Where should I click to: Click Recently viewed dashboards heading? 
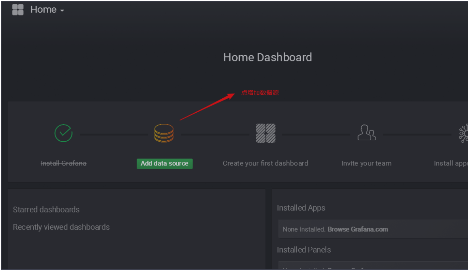click(x=61, y=227)
